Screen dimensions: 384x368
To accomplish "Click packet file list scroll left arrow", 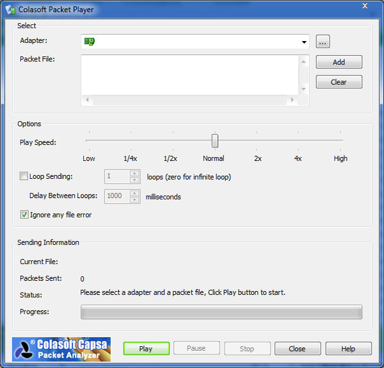I will tap(87, 99).
